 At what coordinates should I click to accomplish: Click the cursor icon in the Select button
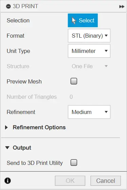pyautogui.click(x=74, y=20)
